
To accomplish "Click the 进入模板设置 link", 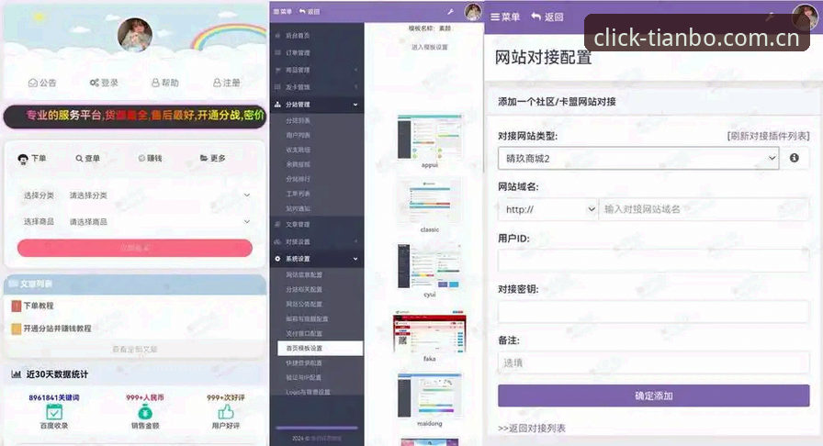I will pyautogui.click(x=429, y=47).
